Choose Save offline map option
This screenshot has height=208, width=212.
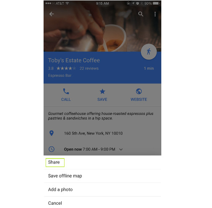coord(102,176)
